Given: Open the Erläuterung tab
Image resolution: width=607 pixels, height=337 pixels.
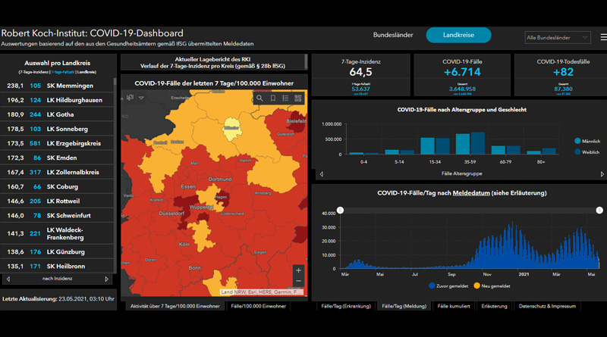Looking at the screenshot, I should [495, 306].
